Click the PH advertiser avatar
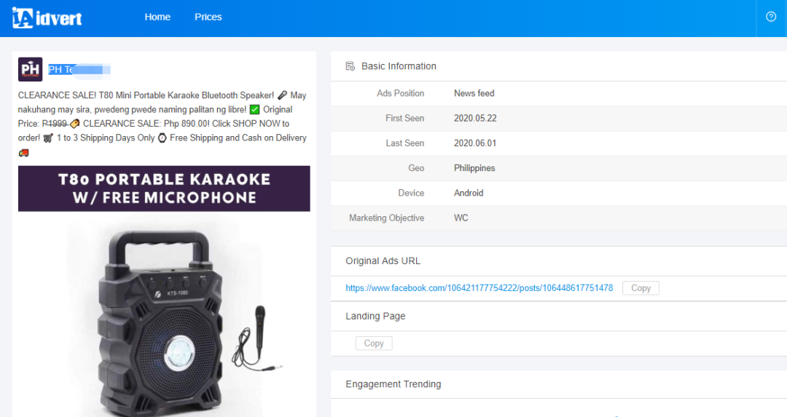Screen dimensions: 787x417 [x=30, y=69]
